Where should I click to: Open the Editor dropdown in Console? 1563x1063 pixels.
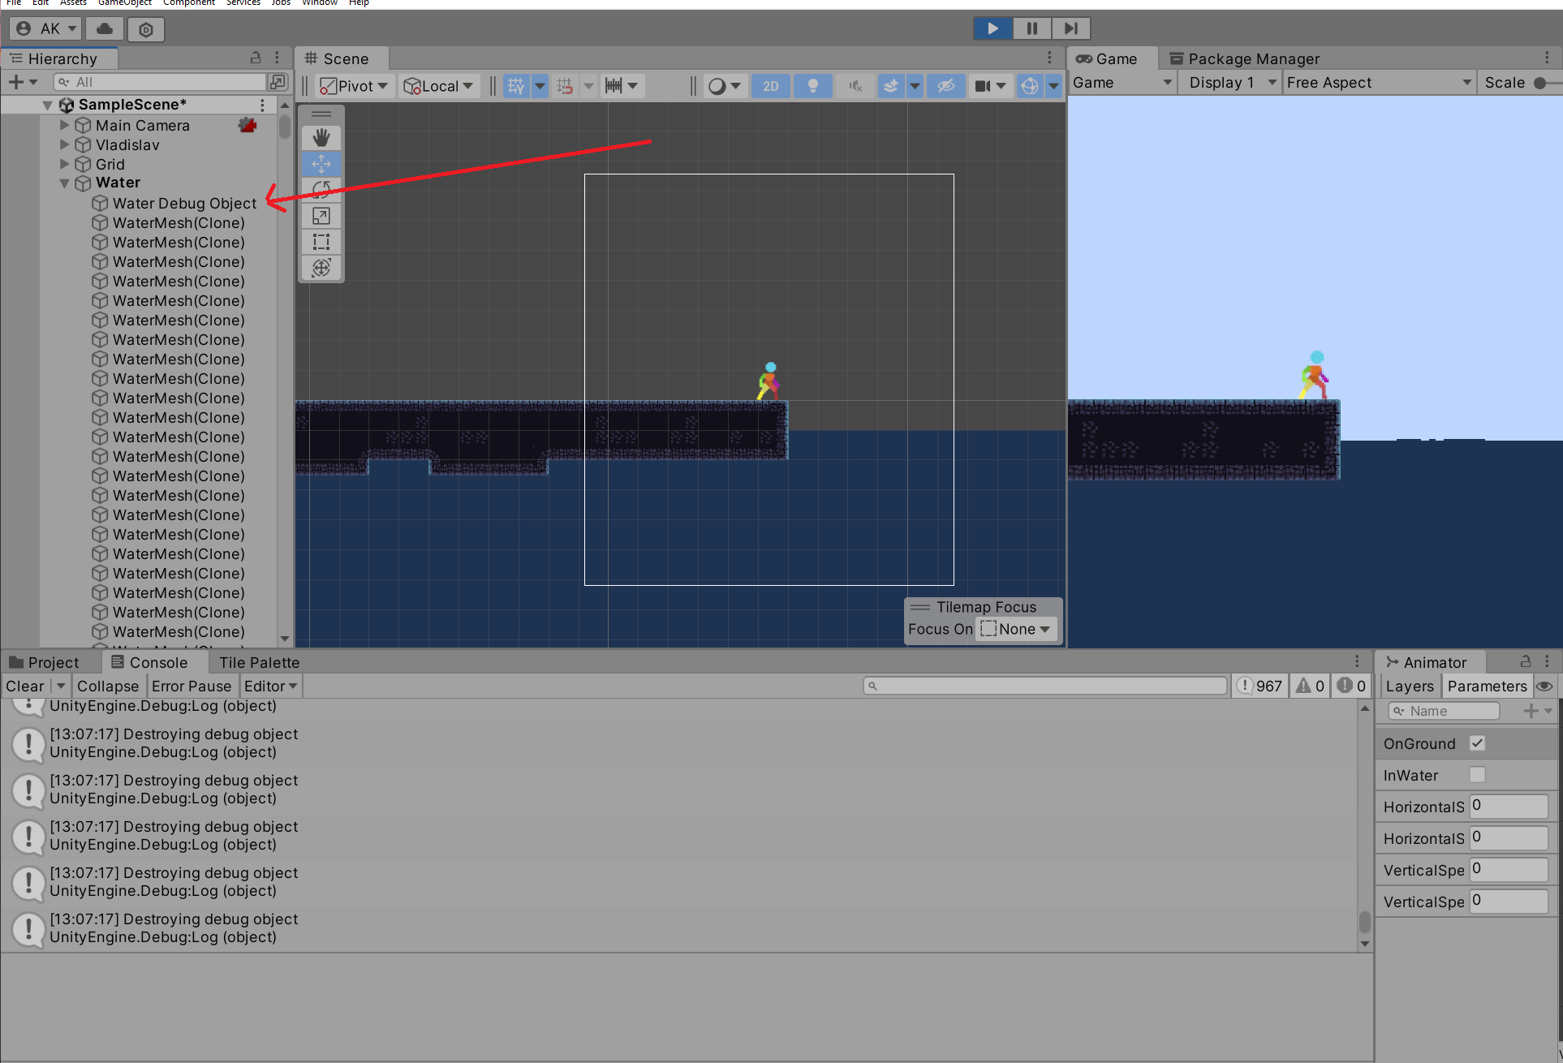271,686
